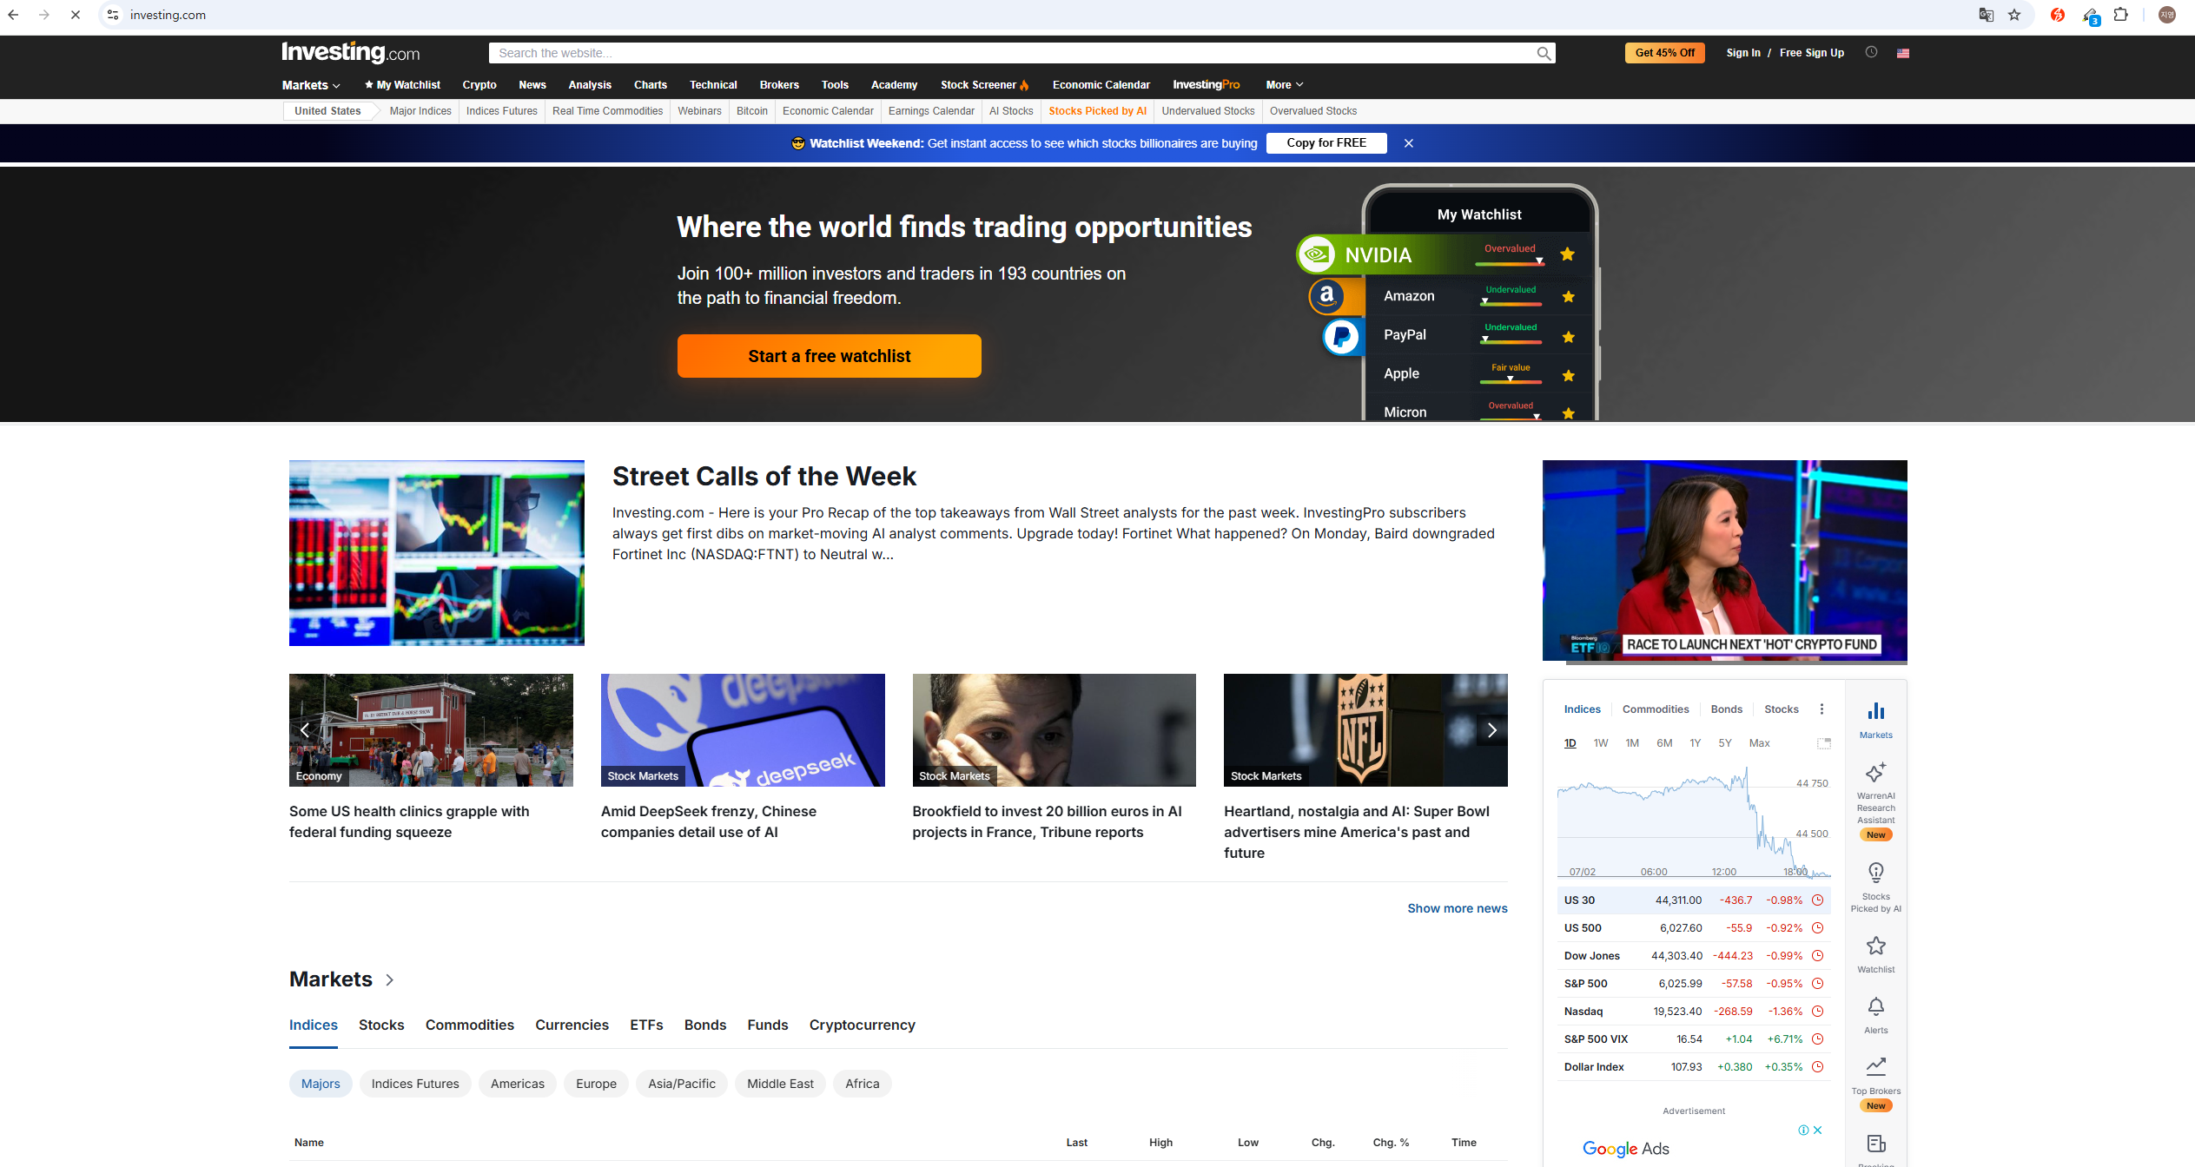The width and height of the screenshot is (2195, 1167).
Task: Stop page loading with the X button
Action: [x=76, y=15]
